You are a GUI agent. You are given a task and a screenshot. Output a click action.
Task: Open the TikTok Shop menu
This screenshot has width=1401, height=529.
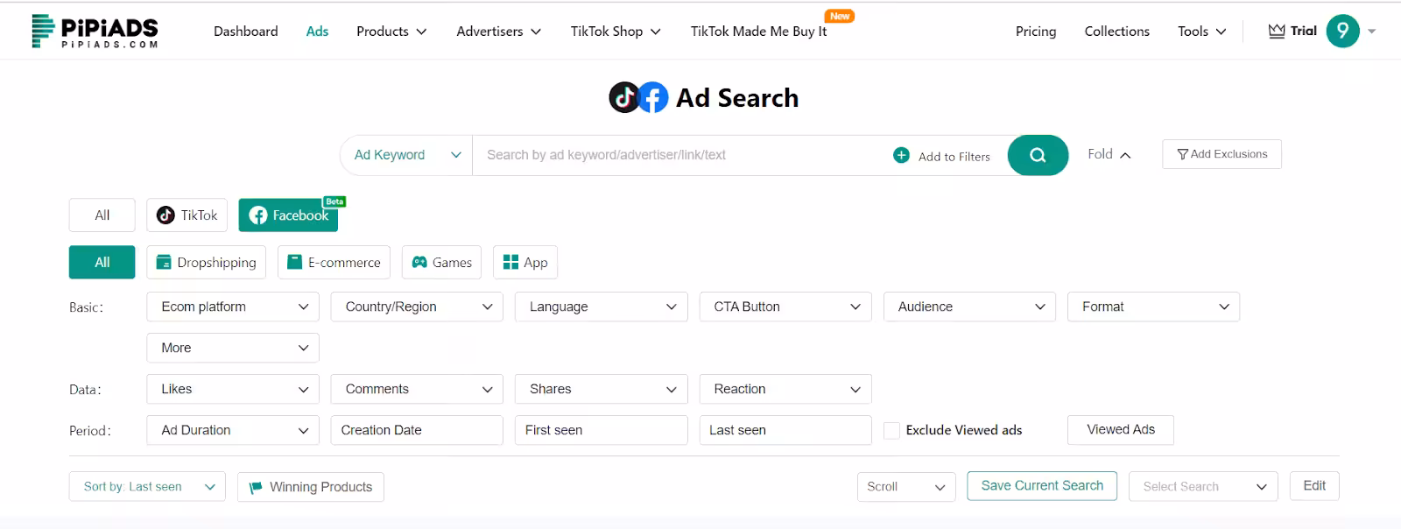[x=616, y=32]
